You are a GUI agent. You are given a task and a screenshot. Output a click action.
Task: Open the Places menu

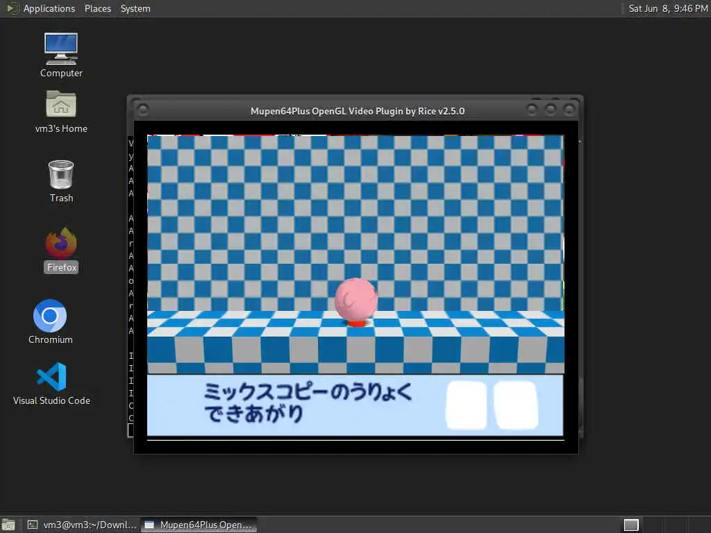tap(97, 8)
